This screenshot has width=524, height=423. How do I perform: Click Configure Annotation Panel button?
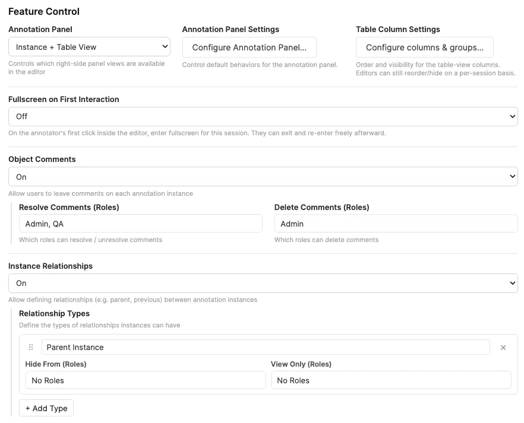click(x=250, y=47)
